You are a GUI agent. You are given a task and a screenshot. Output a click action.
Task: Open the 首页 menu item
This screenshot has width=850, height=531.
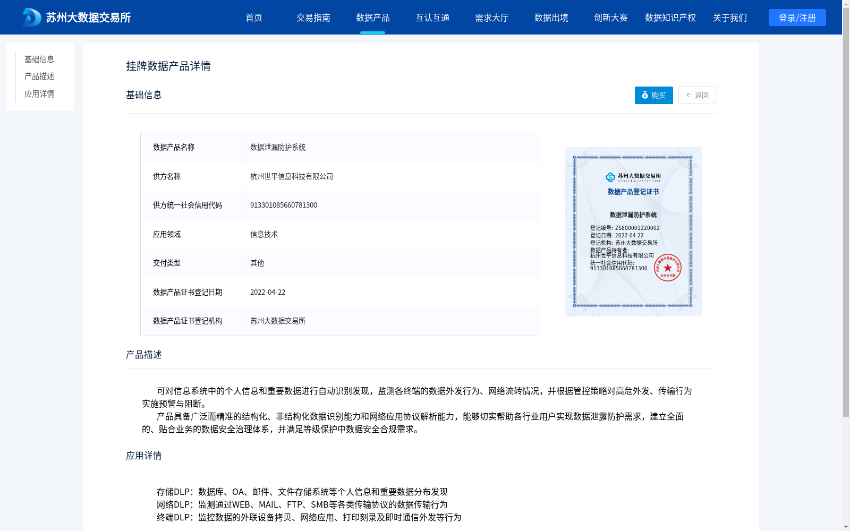click(254, 18)
